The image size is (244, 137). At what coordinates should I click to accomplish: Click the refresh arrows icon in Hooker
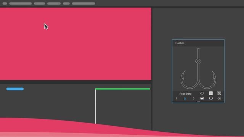(202, 93)
